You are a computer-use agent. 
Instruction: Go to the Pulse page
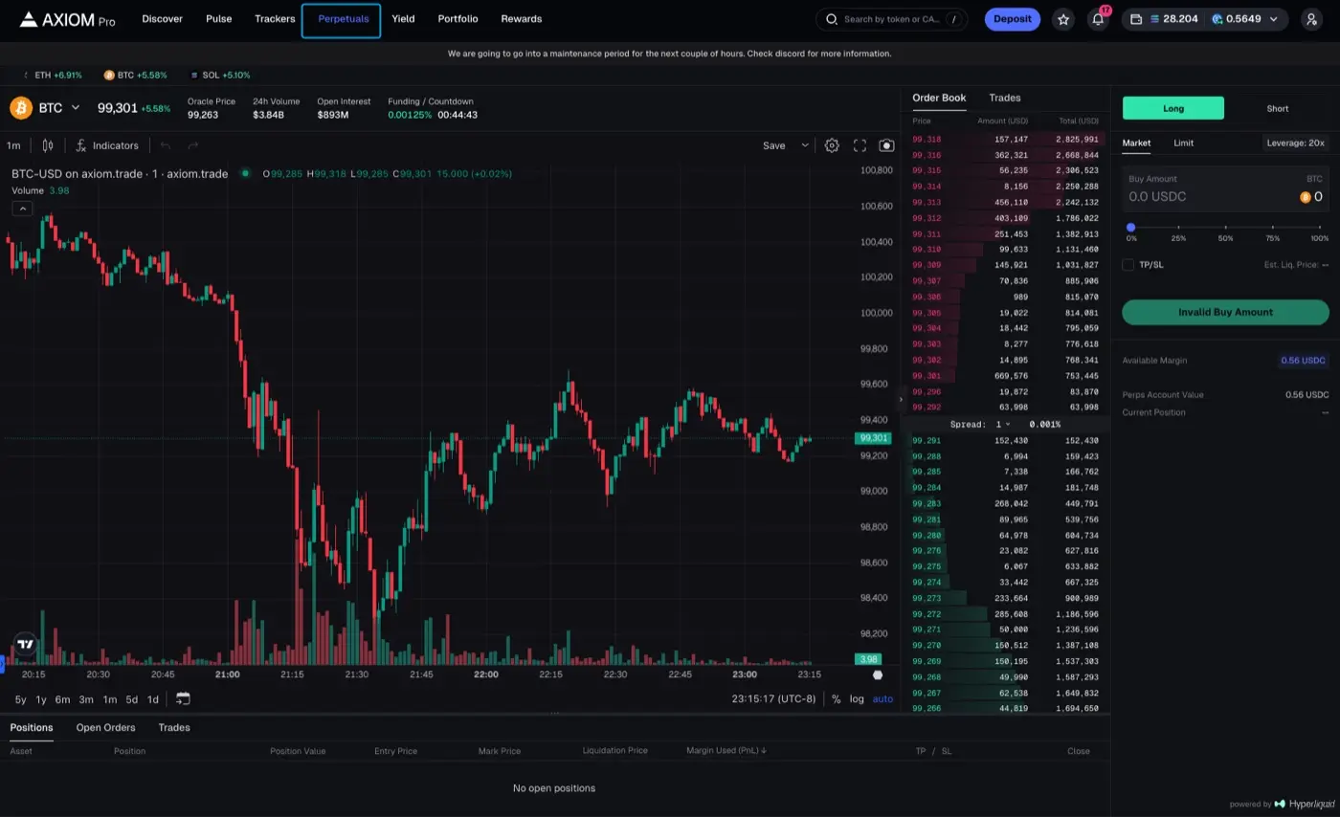(219, 19)
